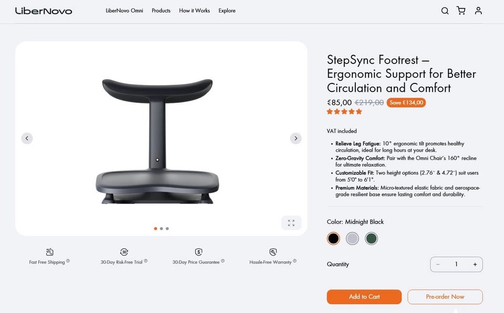Select the Midnight Black color swatch

click(x=333, y=238)
